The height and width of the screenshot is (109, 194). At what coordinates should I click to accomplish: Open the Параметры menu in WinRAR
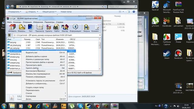point(49,22)
